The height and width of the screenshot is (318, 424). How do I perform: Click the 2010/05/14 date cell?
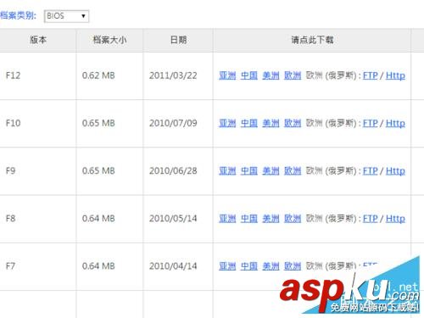click(x=178, y=219)
